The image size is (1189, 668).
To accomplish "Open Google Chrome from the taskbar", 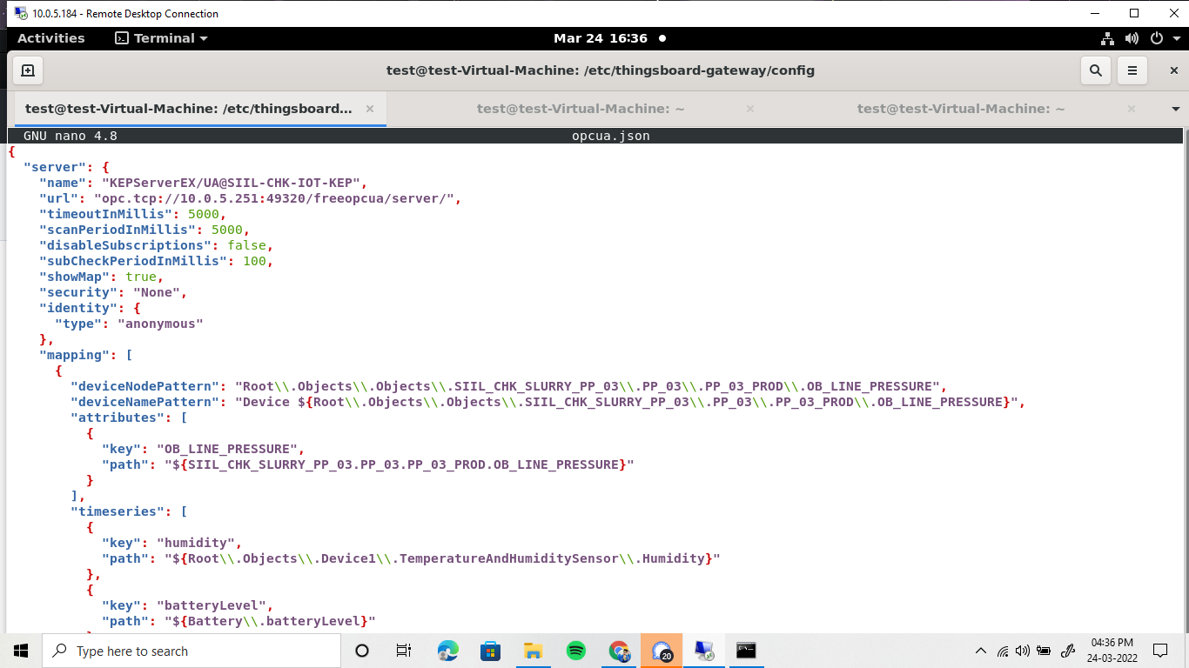I will click(618, 651).
